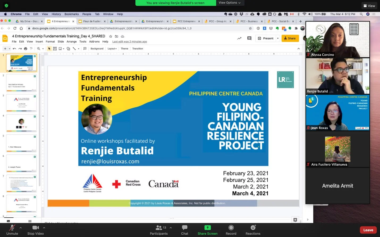Select the Shape tool
Image resolution: width=380 pixels, height=237 pixels.
(68, 49)
